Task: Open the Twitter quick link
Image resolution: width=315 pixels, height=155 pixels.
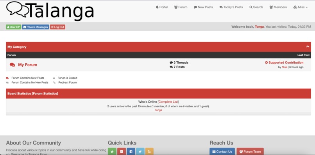Action: pyautogui.click(x=140, y=151)
